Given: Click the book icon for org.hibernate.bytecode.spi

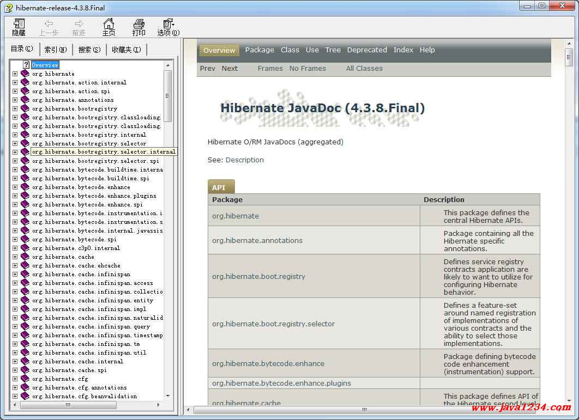Looking at the screenshot, I should (25, 239).
